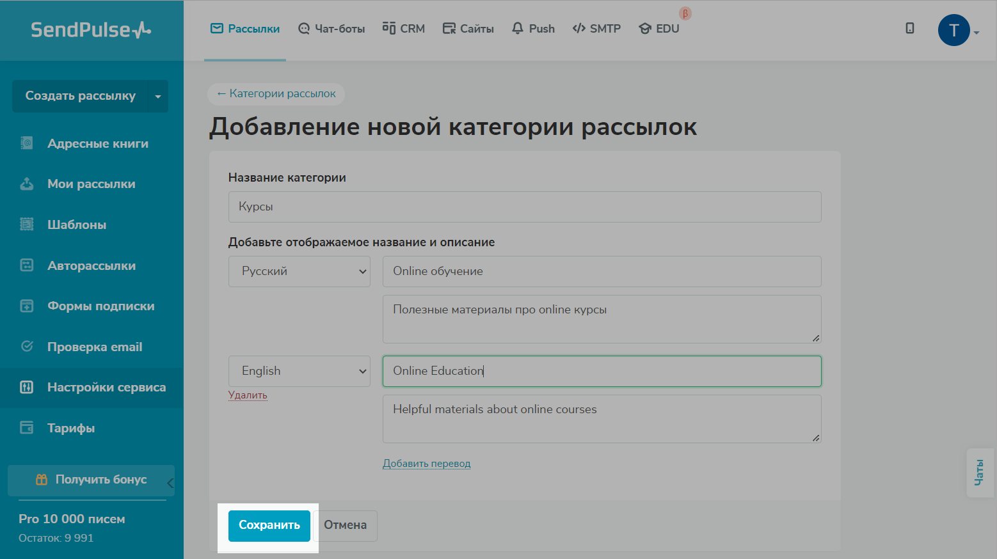The height and width of the screenshot is (559, 997).
Task: Switch to the Chat-bots tab
Action: point(331,29)
